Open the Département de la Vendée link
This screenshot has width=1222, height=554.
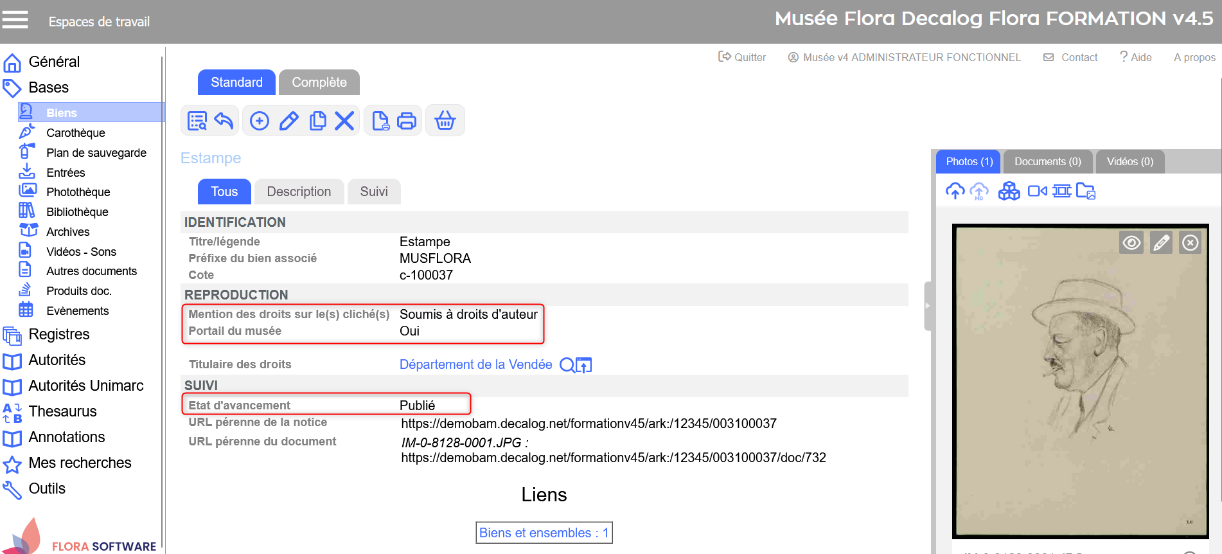(x=475, y=364)
